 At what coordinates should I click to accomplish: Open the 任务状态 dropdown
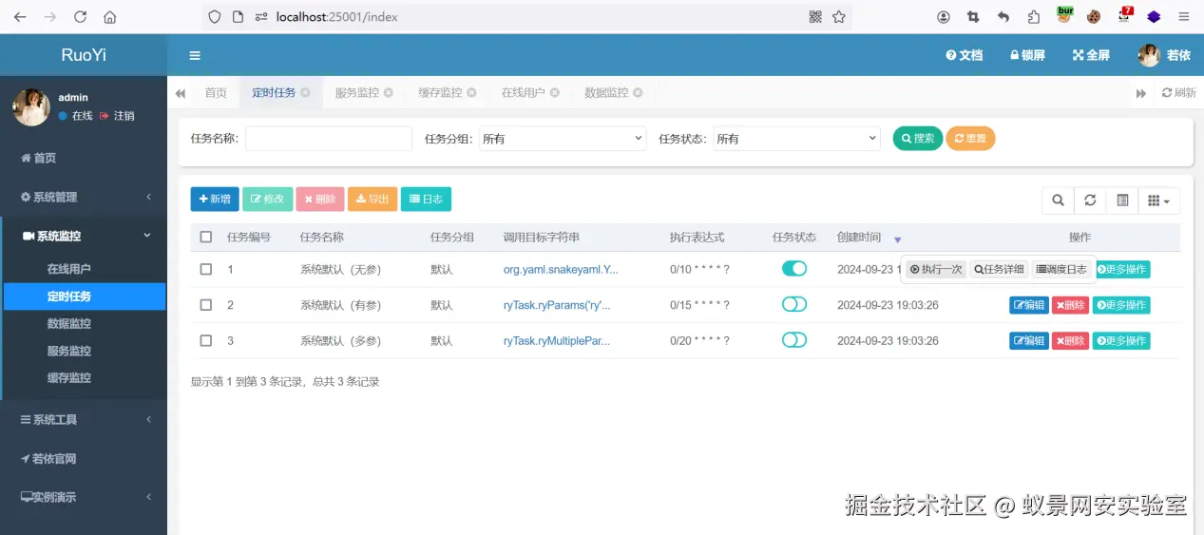click(x=797, y=139)
